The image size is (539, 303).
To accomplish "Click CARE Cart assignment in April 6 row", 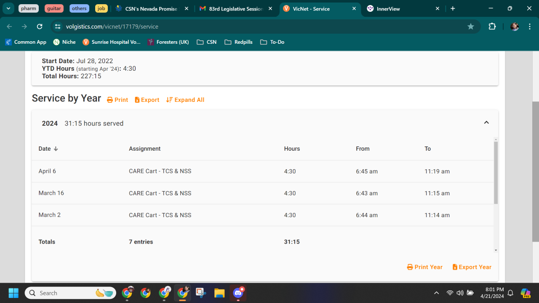I will pos(160,171).
